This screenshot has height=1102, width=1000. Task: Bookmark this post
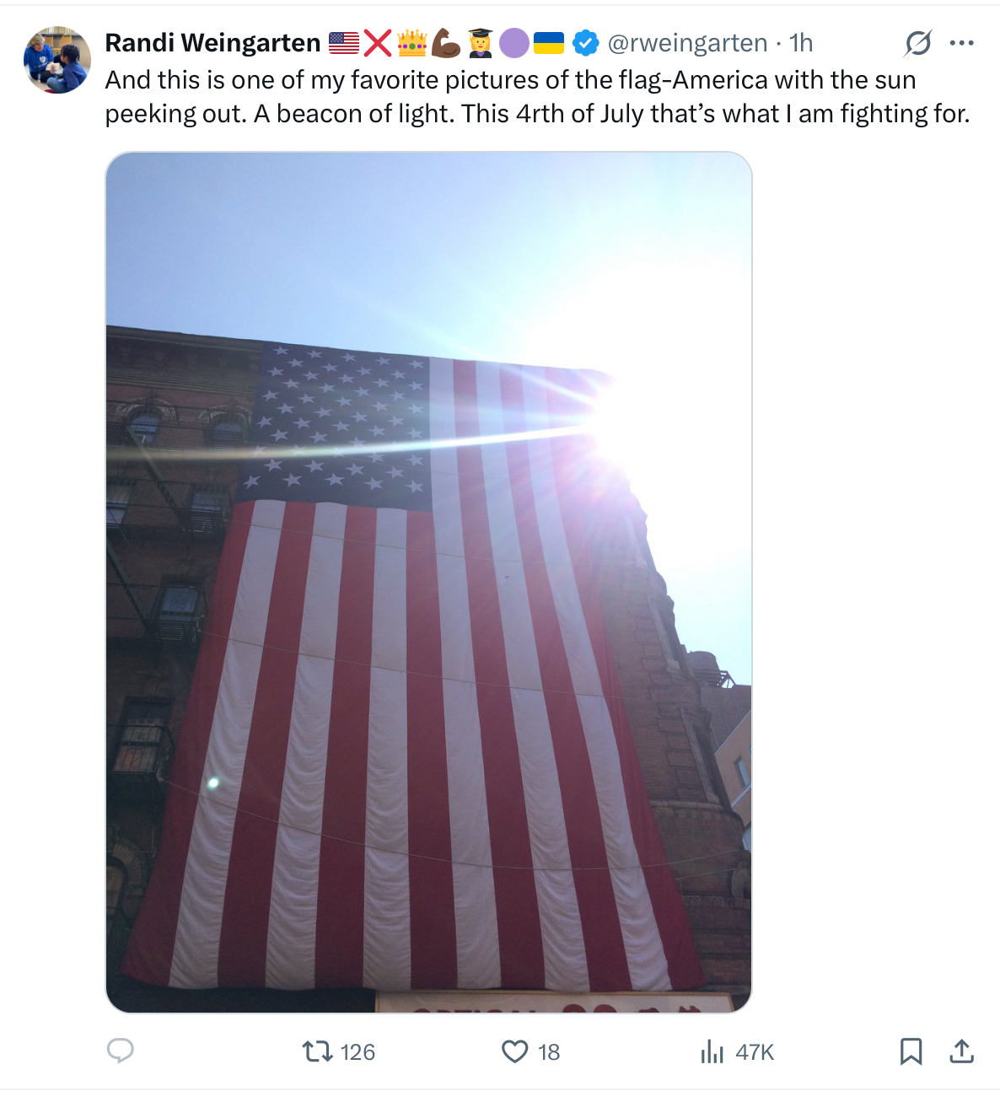pyautogui.click(x=911, y=1051)
